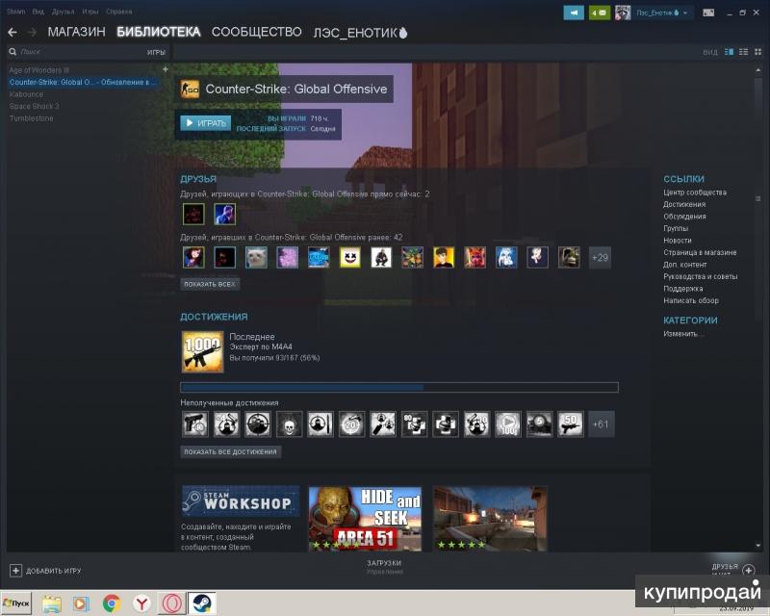This screenshot has width=770, height=616.
Task: Click ДОБАВИТЬ ИГРУ label
Action: pos(54,571)
